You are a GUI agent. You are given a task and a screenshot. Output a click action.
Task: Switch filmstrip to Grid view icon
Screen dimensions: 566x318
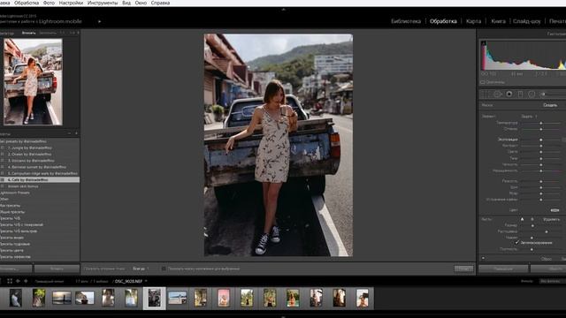coord(10,281)
